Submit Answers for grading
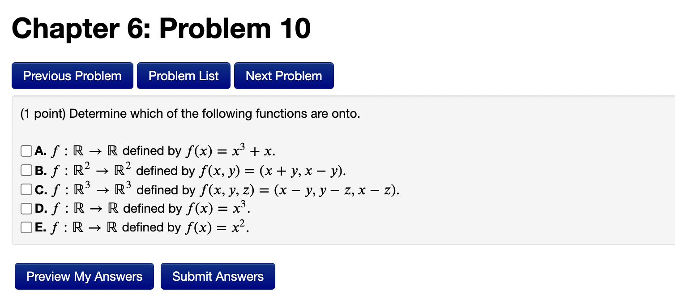Image resolution: width=675 pixels, height=304 pixels. pyautogui.click(x=218, y=276)
